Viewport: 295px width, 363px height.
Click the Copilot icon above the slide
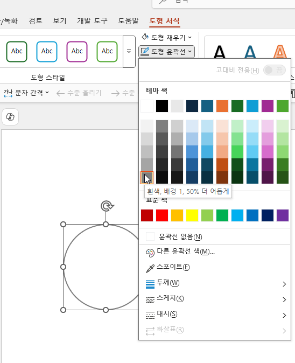pyautogui.click(x=10, y=117)
